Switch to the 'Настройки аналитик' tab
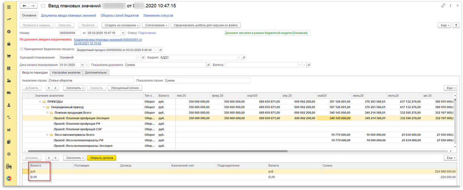 pyautogui.click(x=66, y=73)
